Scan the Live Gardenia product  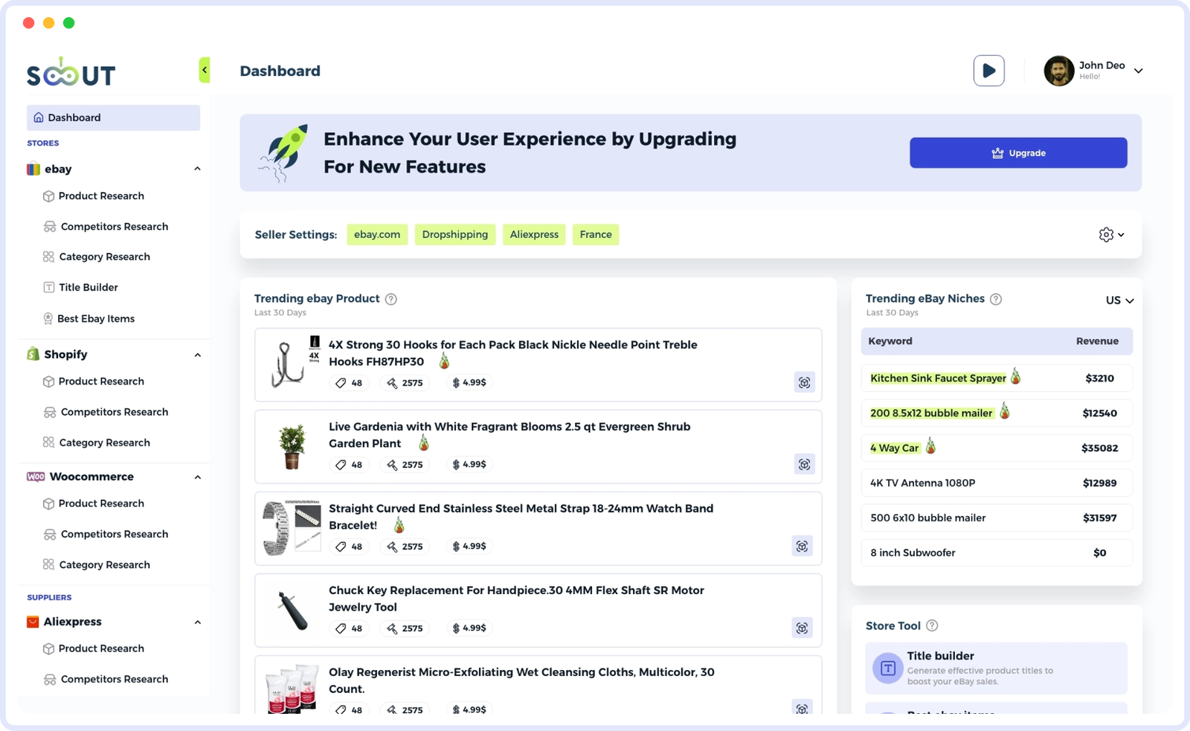[804, 464]
